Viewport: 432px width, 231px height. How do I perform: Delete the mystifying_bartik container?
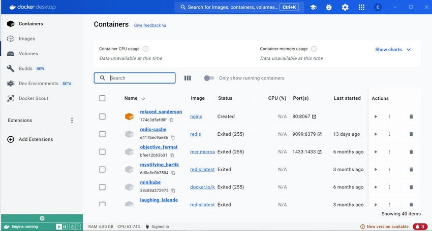[x=411, y=170]
